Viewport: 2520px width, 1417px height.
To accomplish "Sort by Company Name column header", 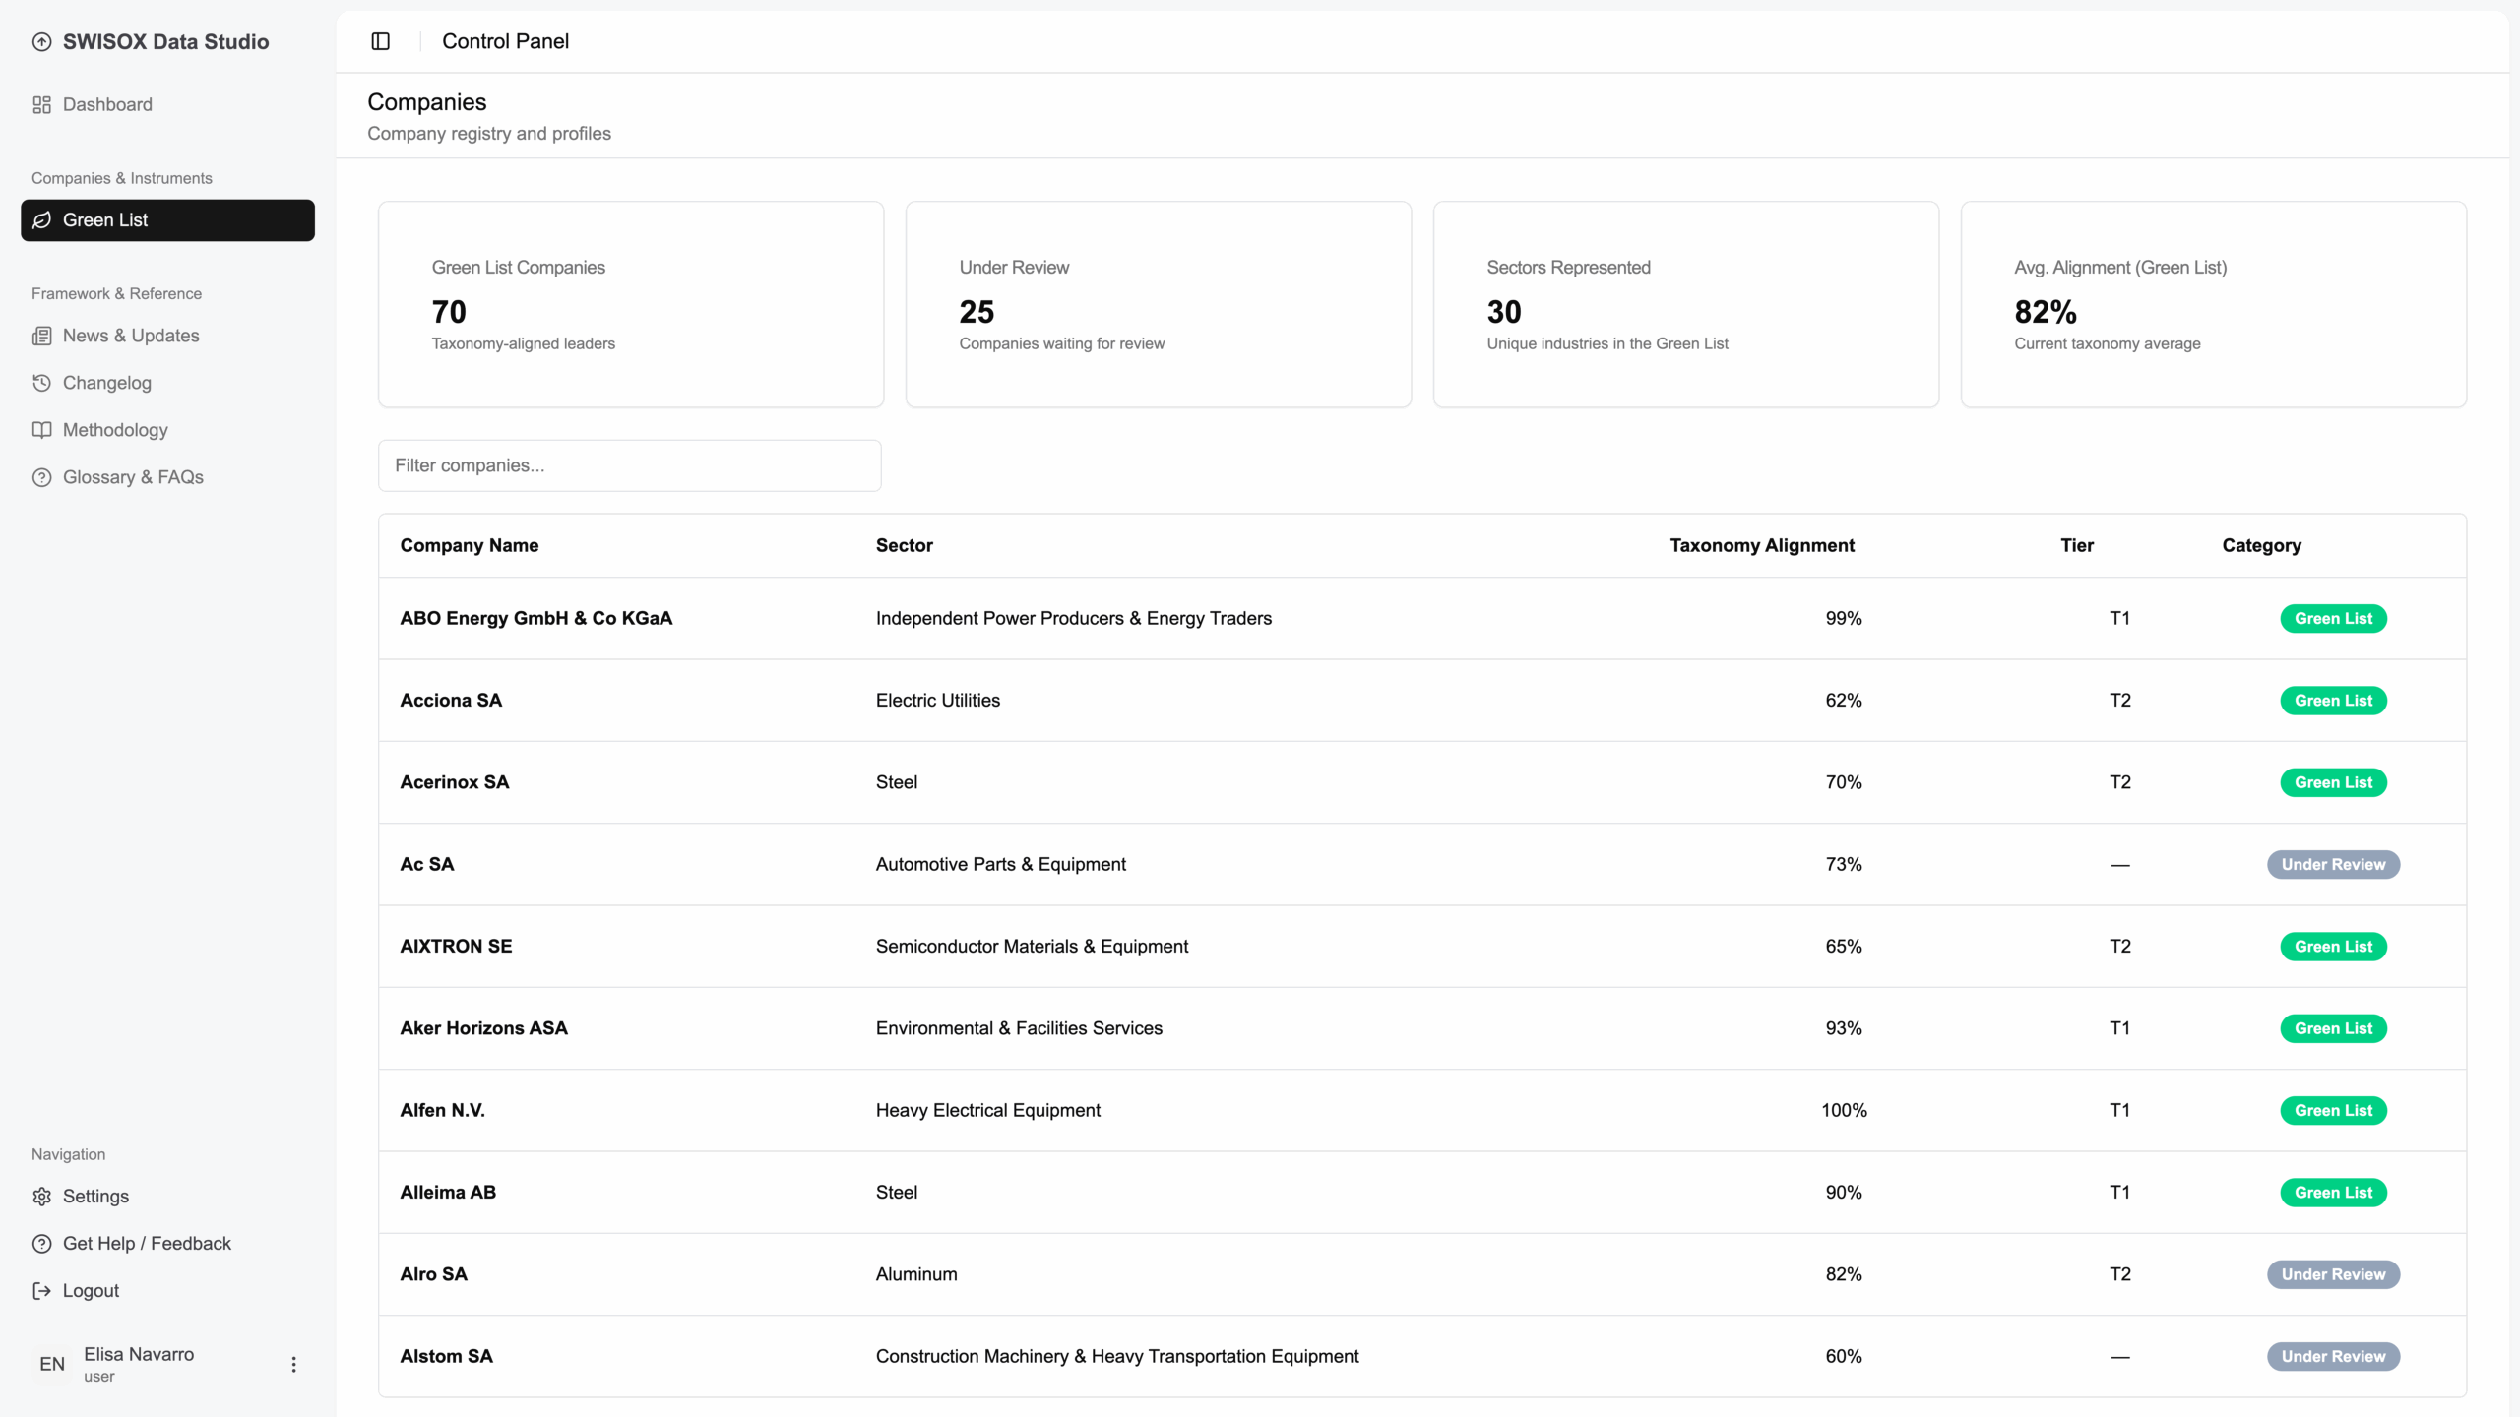I will (469, 545).
